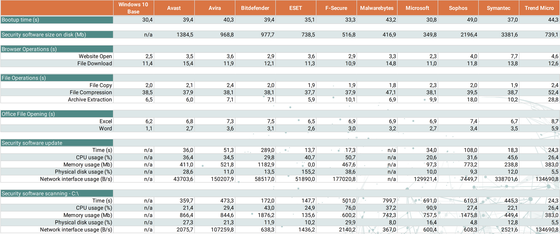Click Avast disk size 1384,5
Image resolution: width=560 pixels, height=234 pixels.
click(185, 34)
